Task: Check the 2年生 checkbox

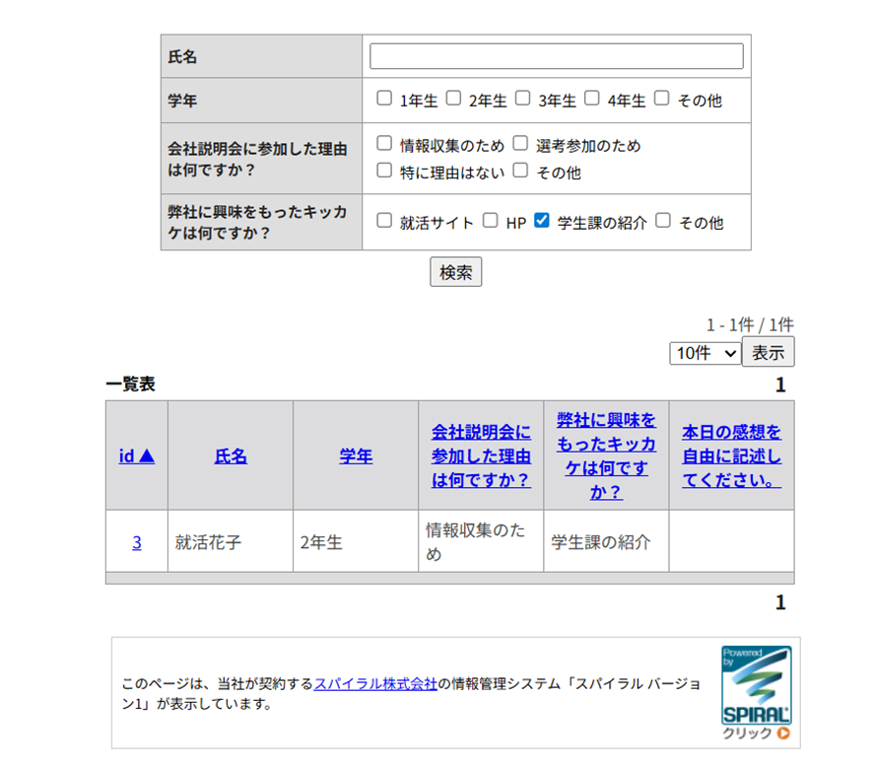Action: click(454, 99)
